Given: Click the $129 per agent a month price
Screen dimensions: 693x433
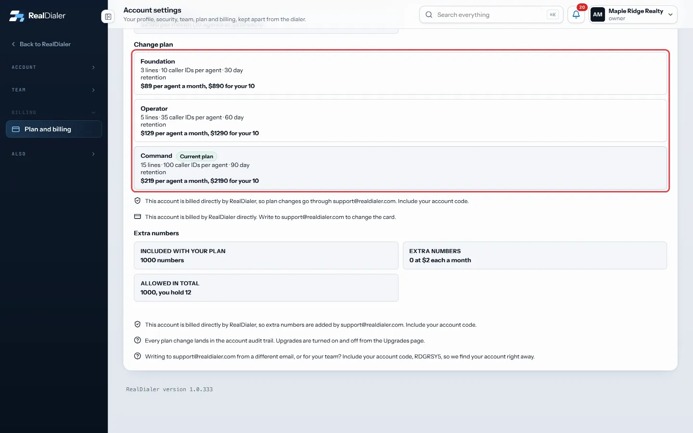Looking at the screenshot, I should click(200, 133).
